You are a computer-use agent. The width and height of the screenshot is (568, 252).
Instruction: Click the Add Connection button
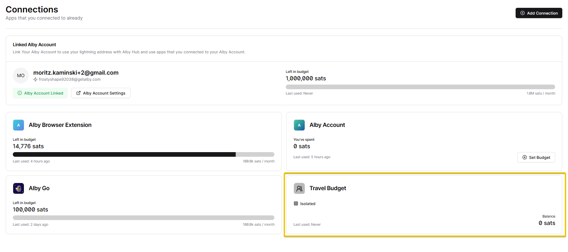point(538,13)
